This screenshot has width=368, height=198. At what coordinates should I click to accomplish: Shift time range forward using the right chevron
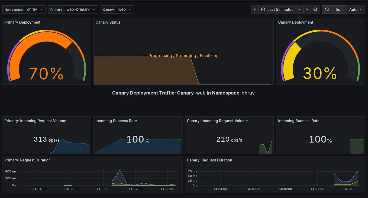tap(307, 9)
